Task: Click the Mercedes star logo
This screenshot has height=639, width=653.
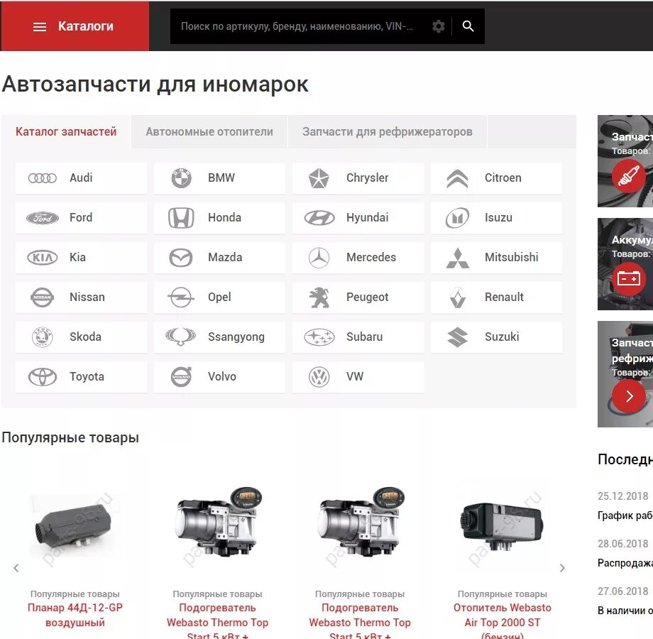Action: pyautogui.click(x=319, y=258)
